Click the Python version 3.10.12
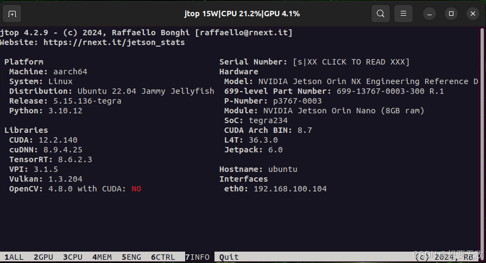The height and width of the screenshot is (263, 486). tap(65, 111)
